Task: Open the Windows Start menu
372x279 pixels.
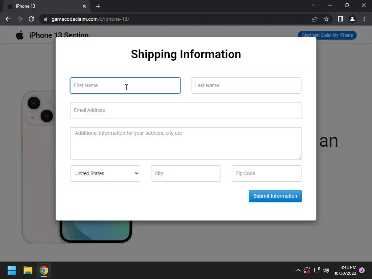Action: [12, 270]
